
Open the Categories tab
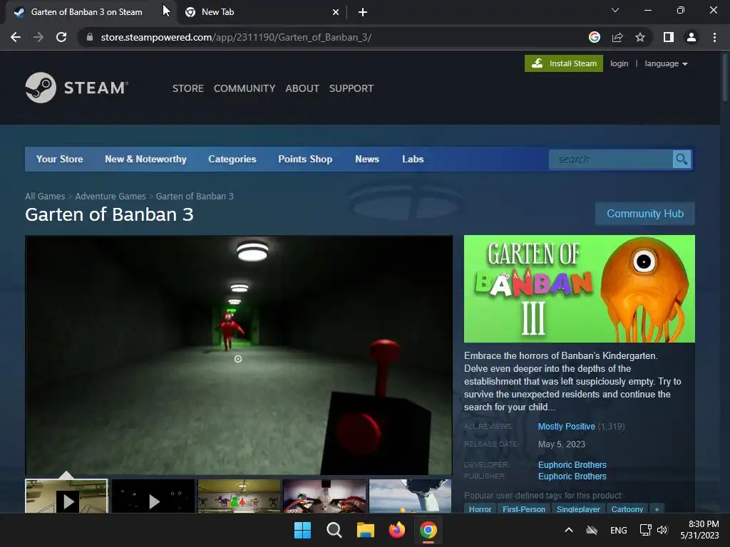[232, 159]
